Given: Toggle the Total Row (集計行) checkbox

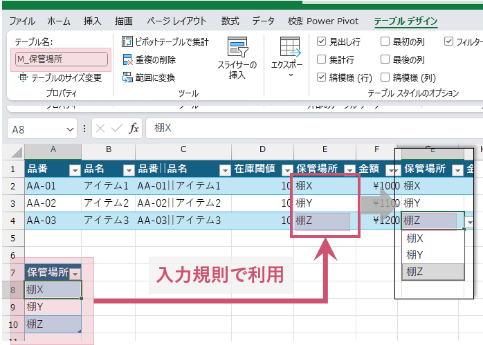Looking at the screenshot, I should [321, 59].
